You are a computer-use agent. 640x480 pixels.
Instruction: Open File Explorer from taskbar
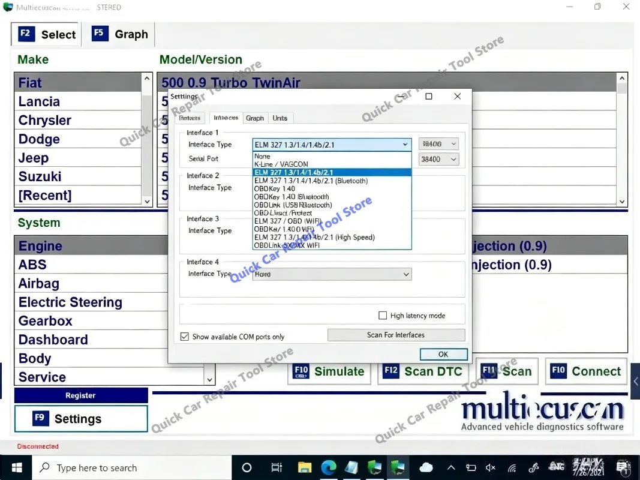click(x=305, y=468)
